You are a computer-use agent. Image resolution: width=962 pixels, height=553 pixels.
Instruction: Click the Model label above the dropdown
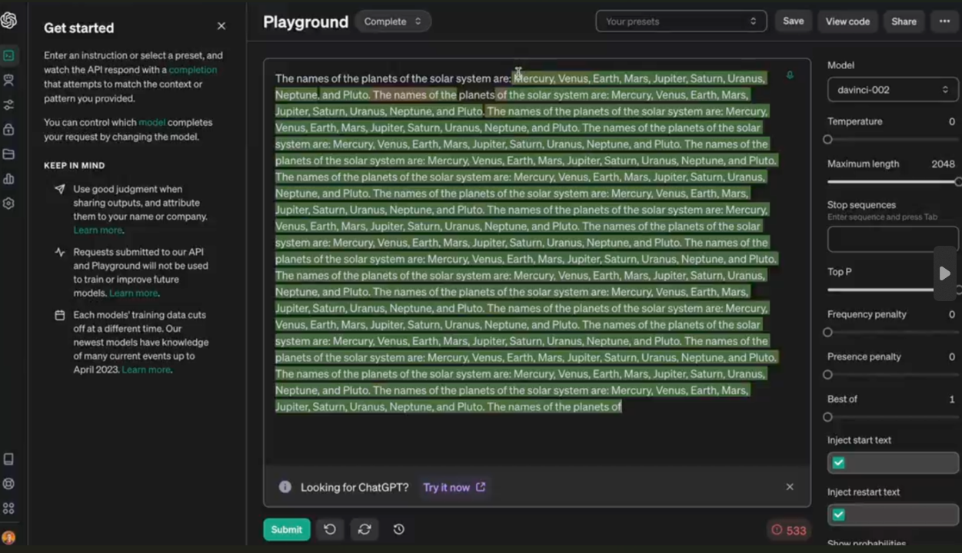[841, 65]
